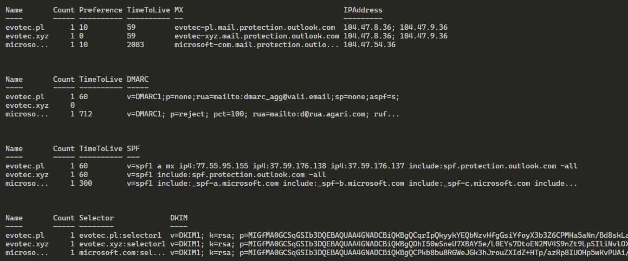Click the _spf-a.microsoft.com SPF record
The image size is (628, 261).
coord(351,184)
